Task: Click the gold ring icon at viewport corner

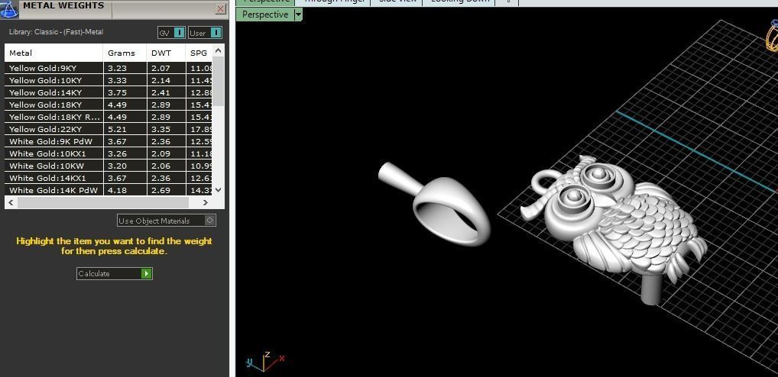Action: tap(772, 36)
